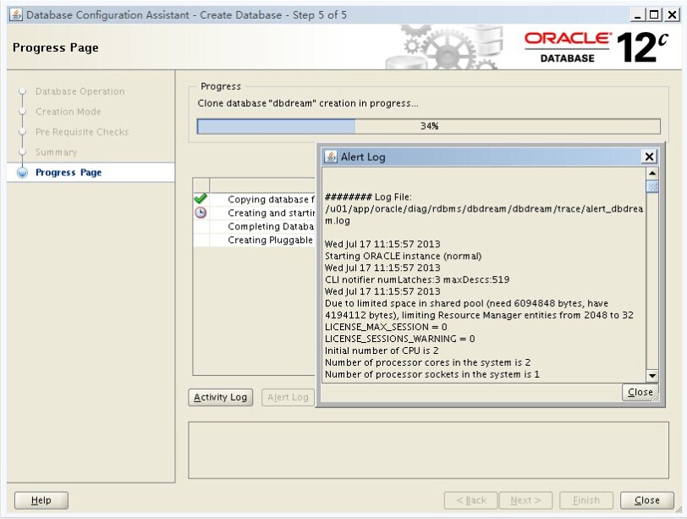Select Creation Mode step in sidebar
687x519 pixels.
[x=68, y=112]
